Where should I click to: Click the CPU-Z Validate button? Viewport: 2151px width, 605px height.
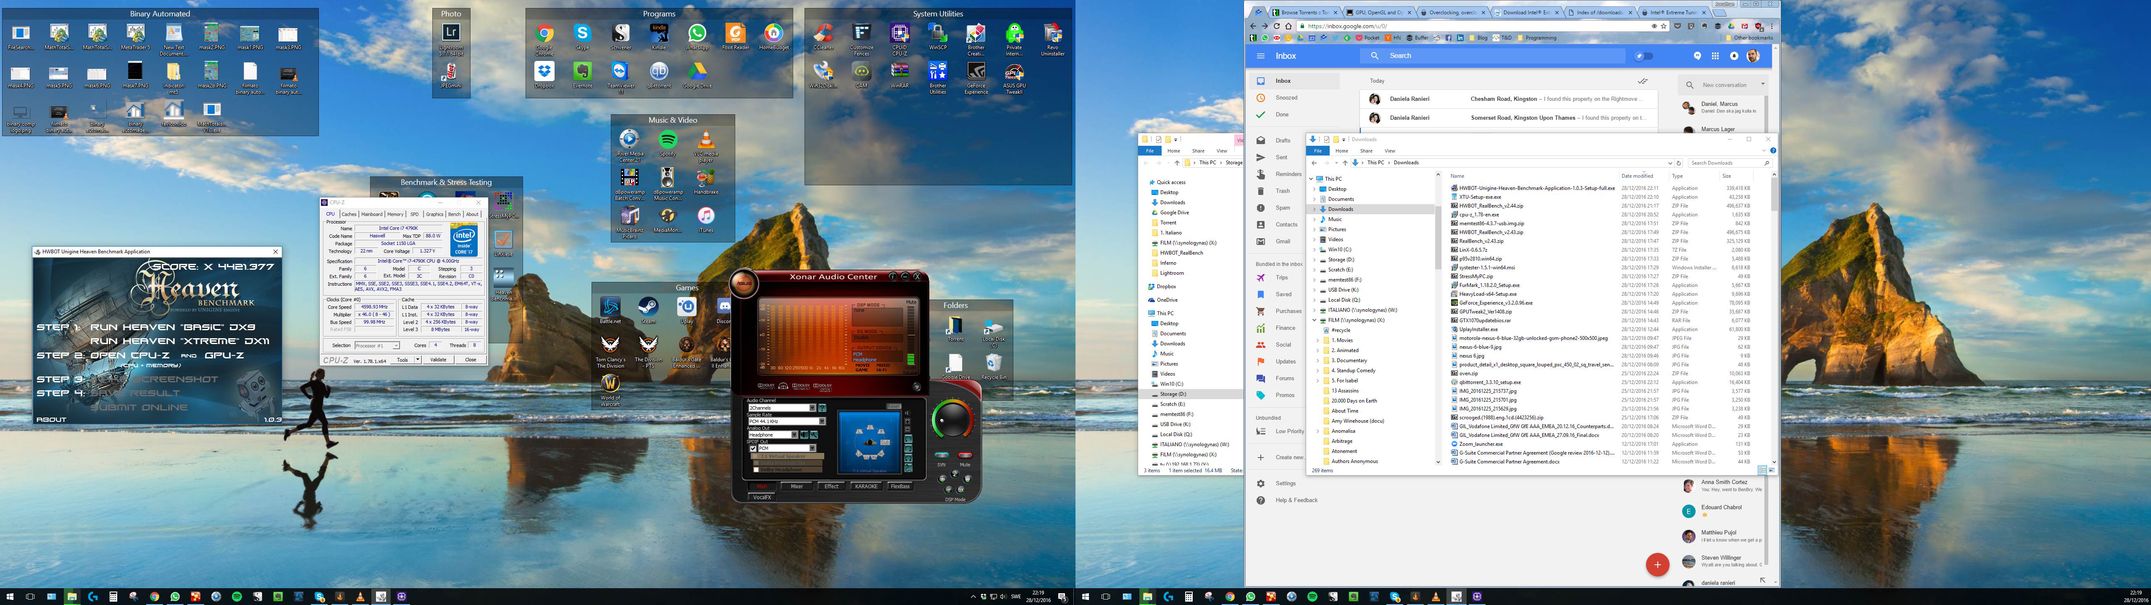[437, 360]
